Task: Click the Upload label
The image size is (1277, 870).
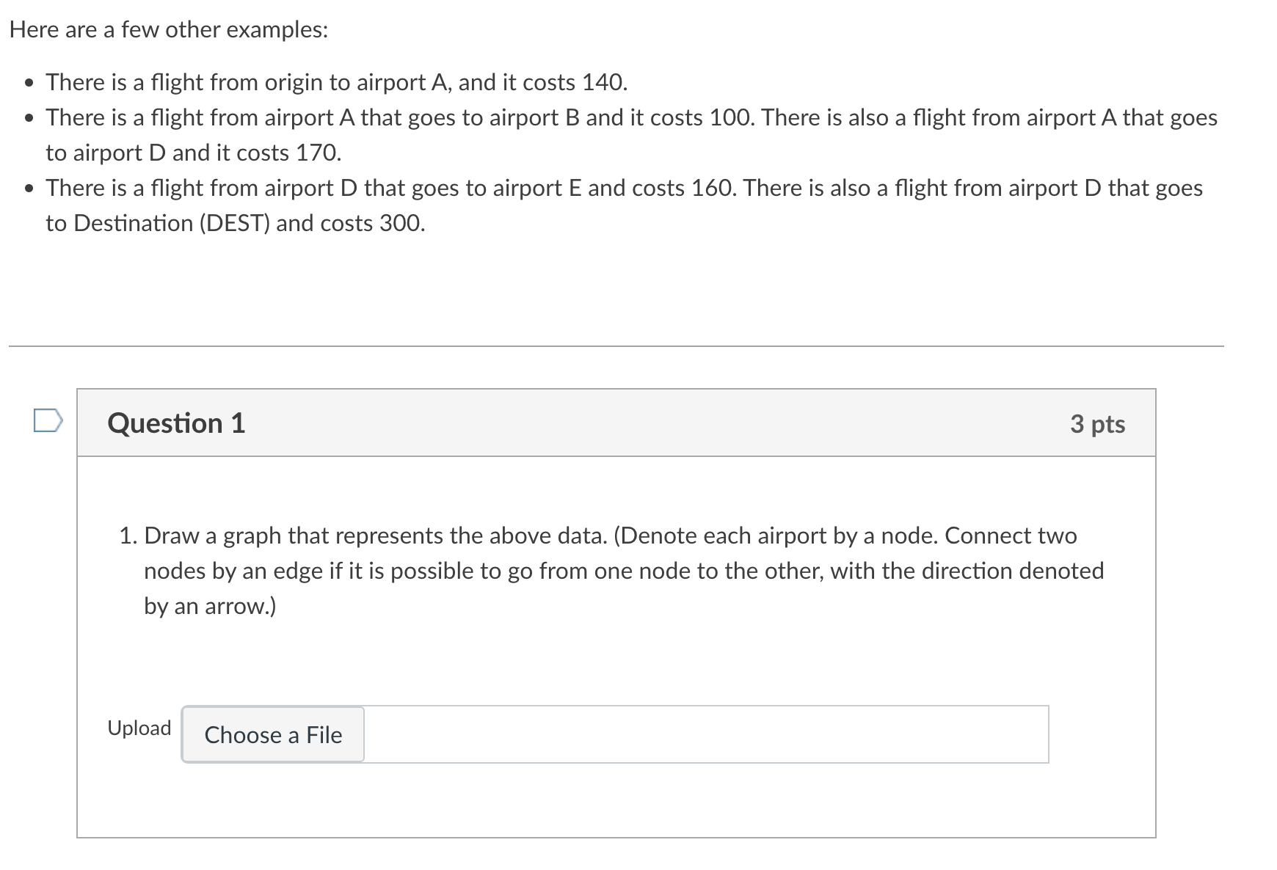Action: pyautogui.click(x=139, y=728)
